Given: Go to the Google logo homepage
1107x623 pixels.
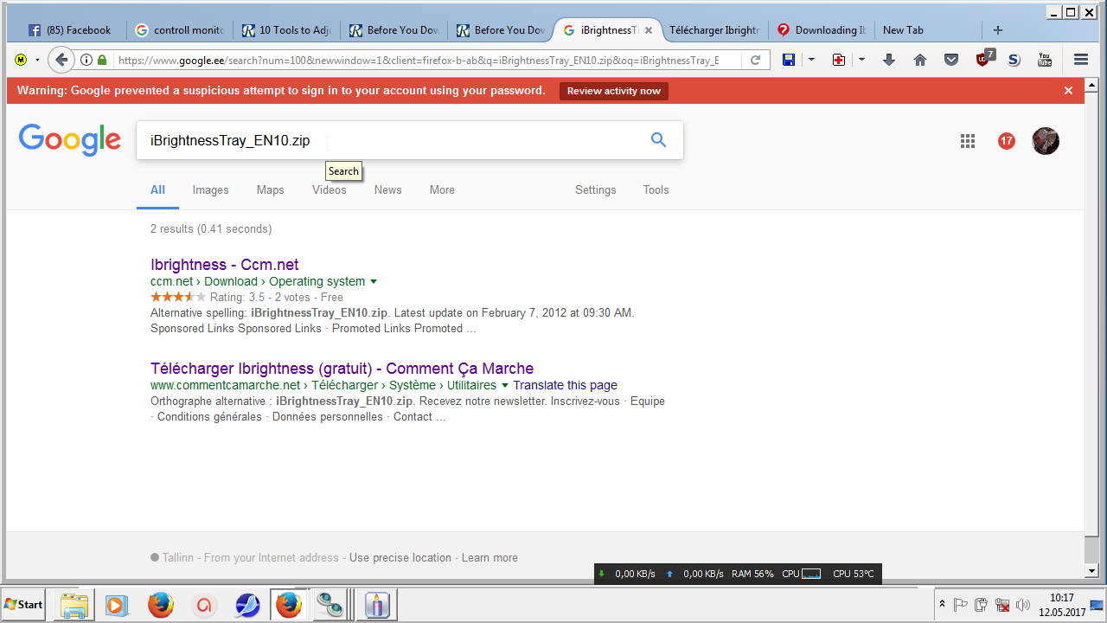Looking at the screenshot, I should pyautogui.click(x=70, y=140).
